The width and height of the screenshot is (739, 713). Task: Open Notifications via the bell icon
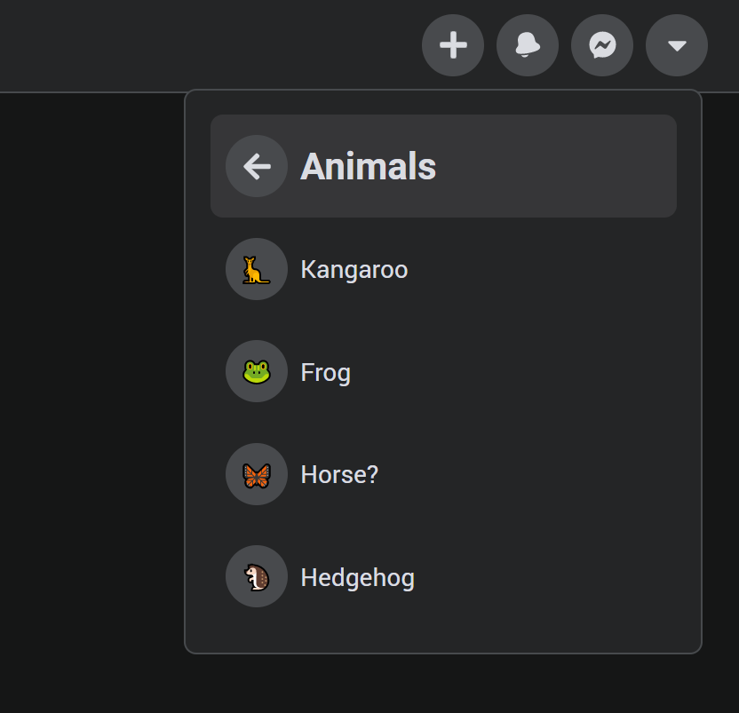528,45
